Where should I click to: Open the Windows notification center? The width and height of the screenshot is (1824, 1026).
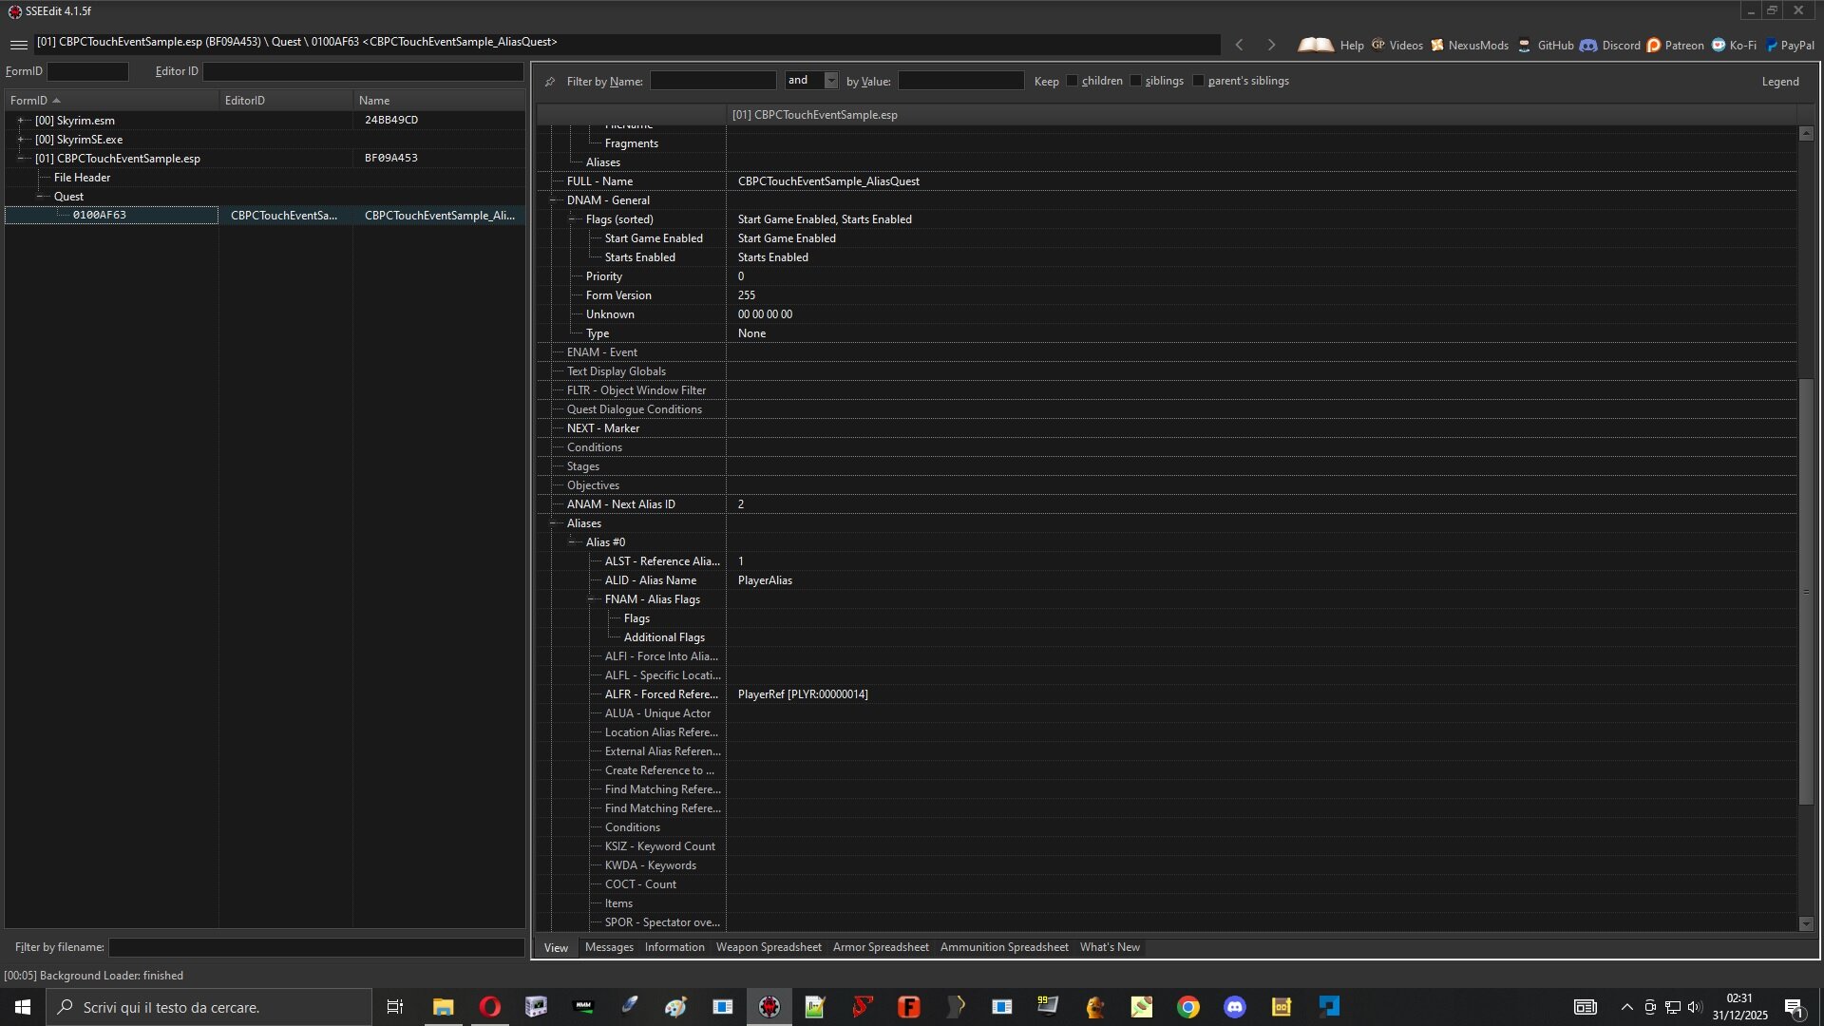tap(1795, 1008)
